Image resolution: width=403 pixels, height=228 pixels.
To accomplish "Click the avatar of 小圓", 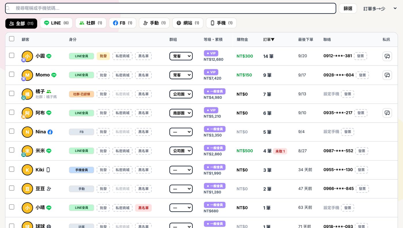I will tap(27, 56).
